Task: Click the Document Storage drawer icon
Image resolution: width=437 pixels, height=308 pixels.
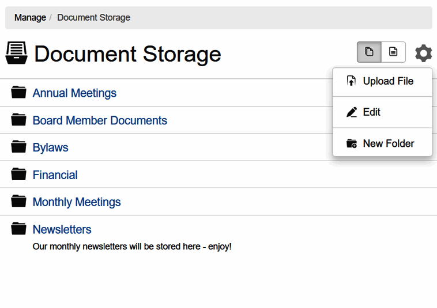Action: pyautogui.click(x=17, y=53)
